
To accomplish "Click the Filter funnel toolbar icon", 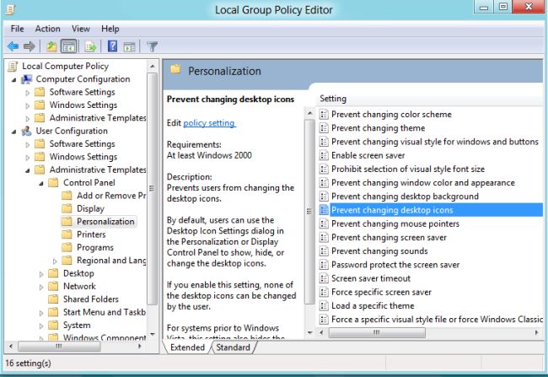I will click(152, 46).
